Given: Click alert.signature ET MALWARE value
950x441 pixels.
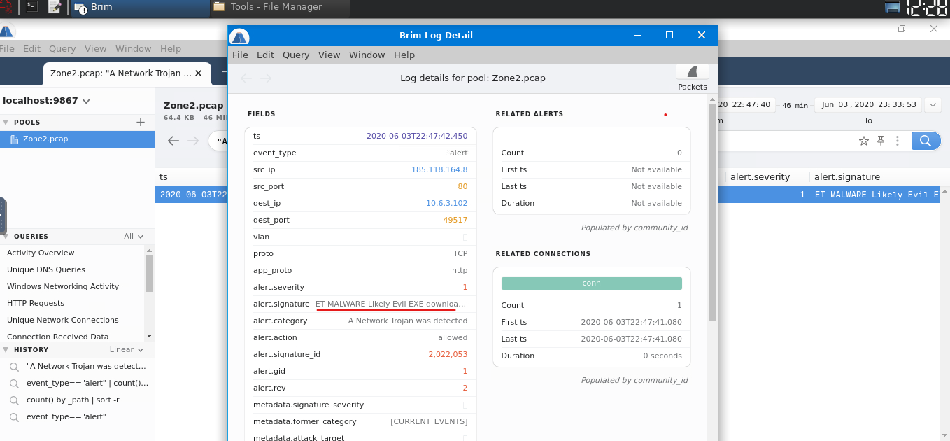Looking at the screenshot, I should (390, 304).
